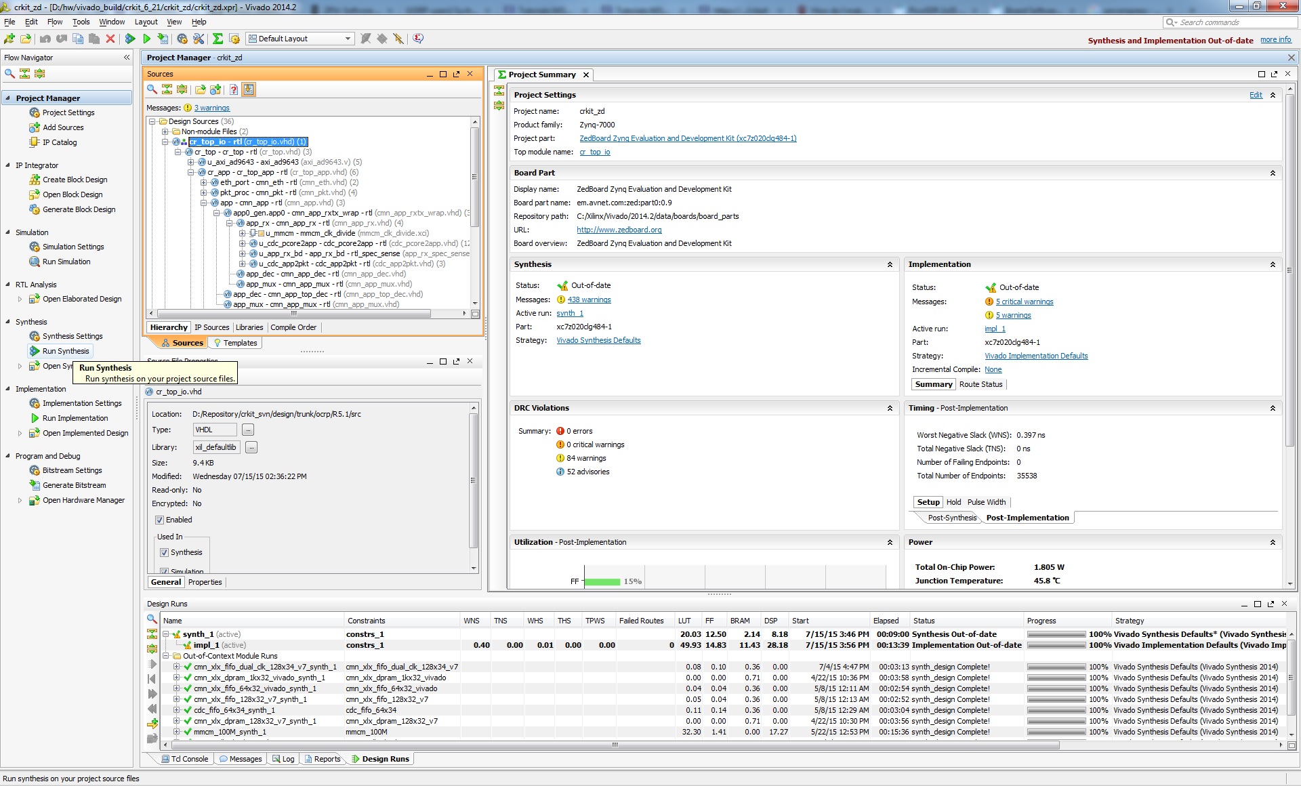The width and height of the screenshot is (1301, 786).
Task: Click Create New Runs yellow arrow plus icon
Action: click(x=152, y=724)
